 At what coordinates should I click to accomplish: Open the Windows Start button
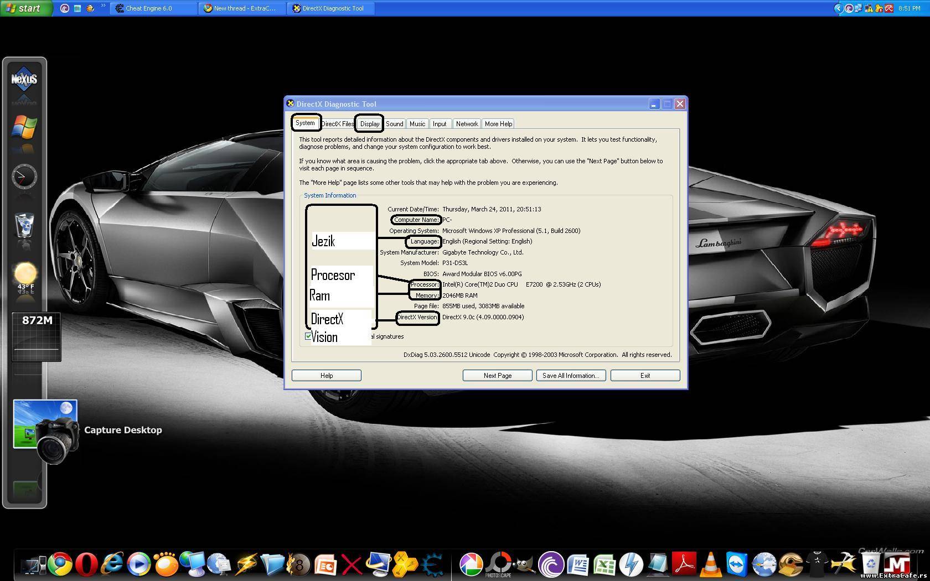point(25,8)
